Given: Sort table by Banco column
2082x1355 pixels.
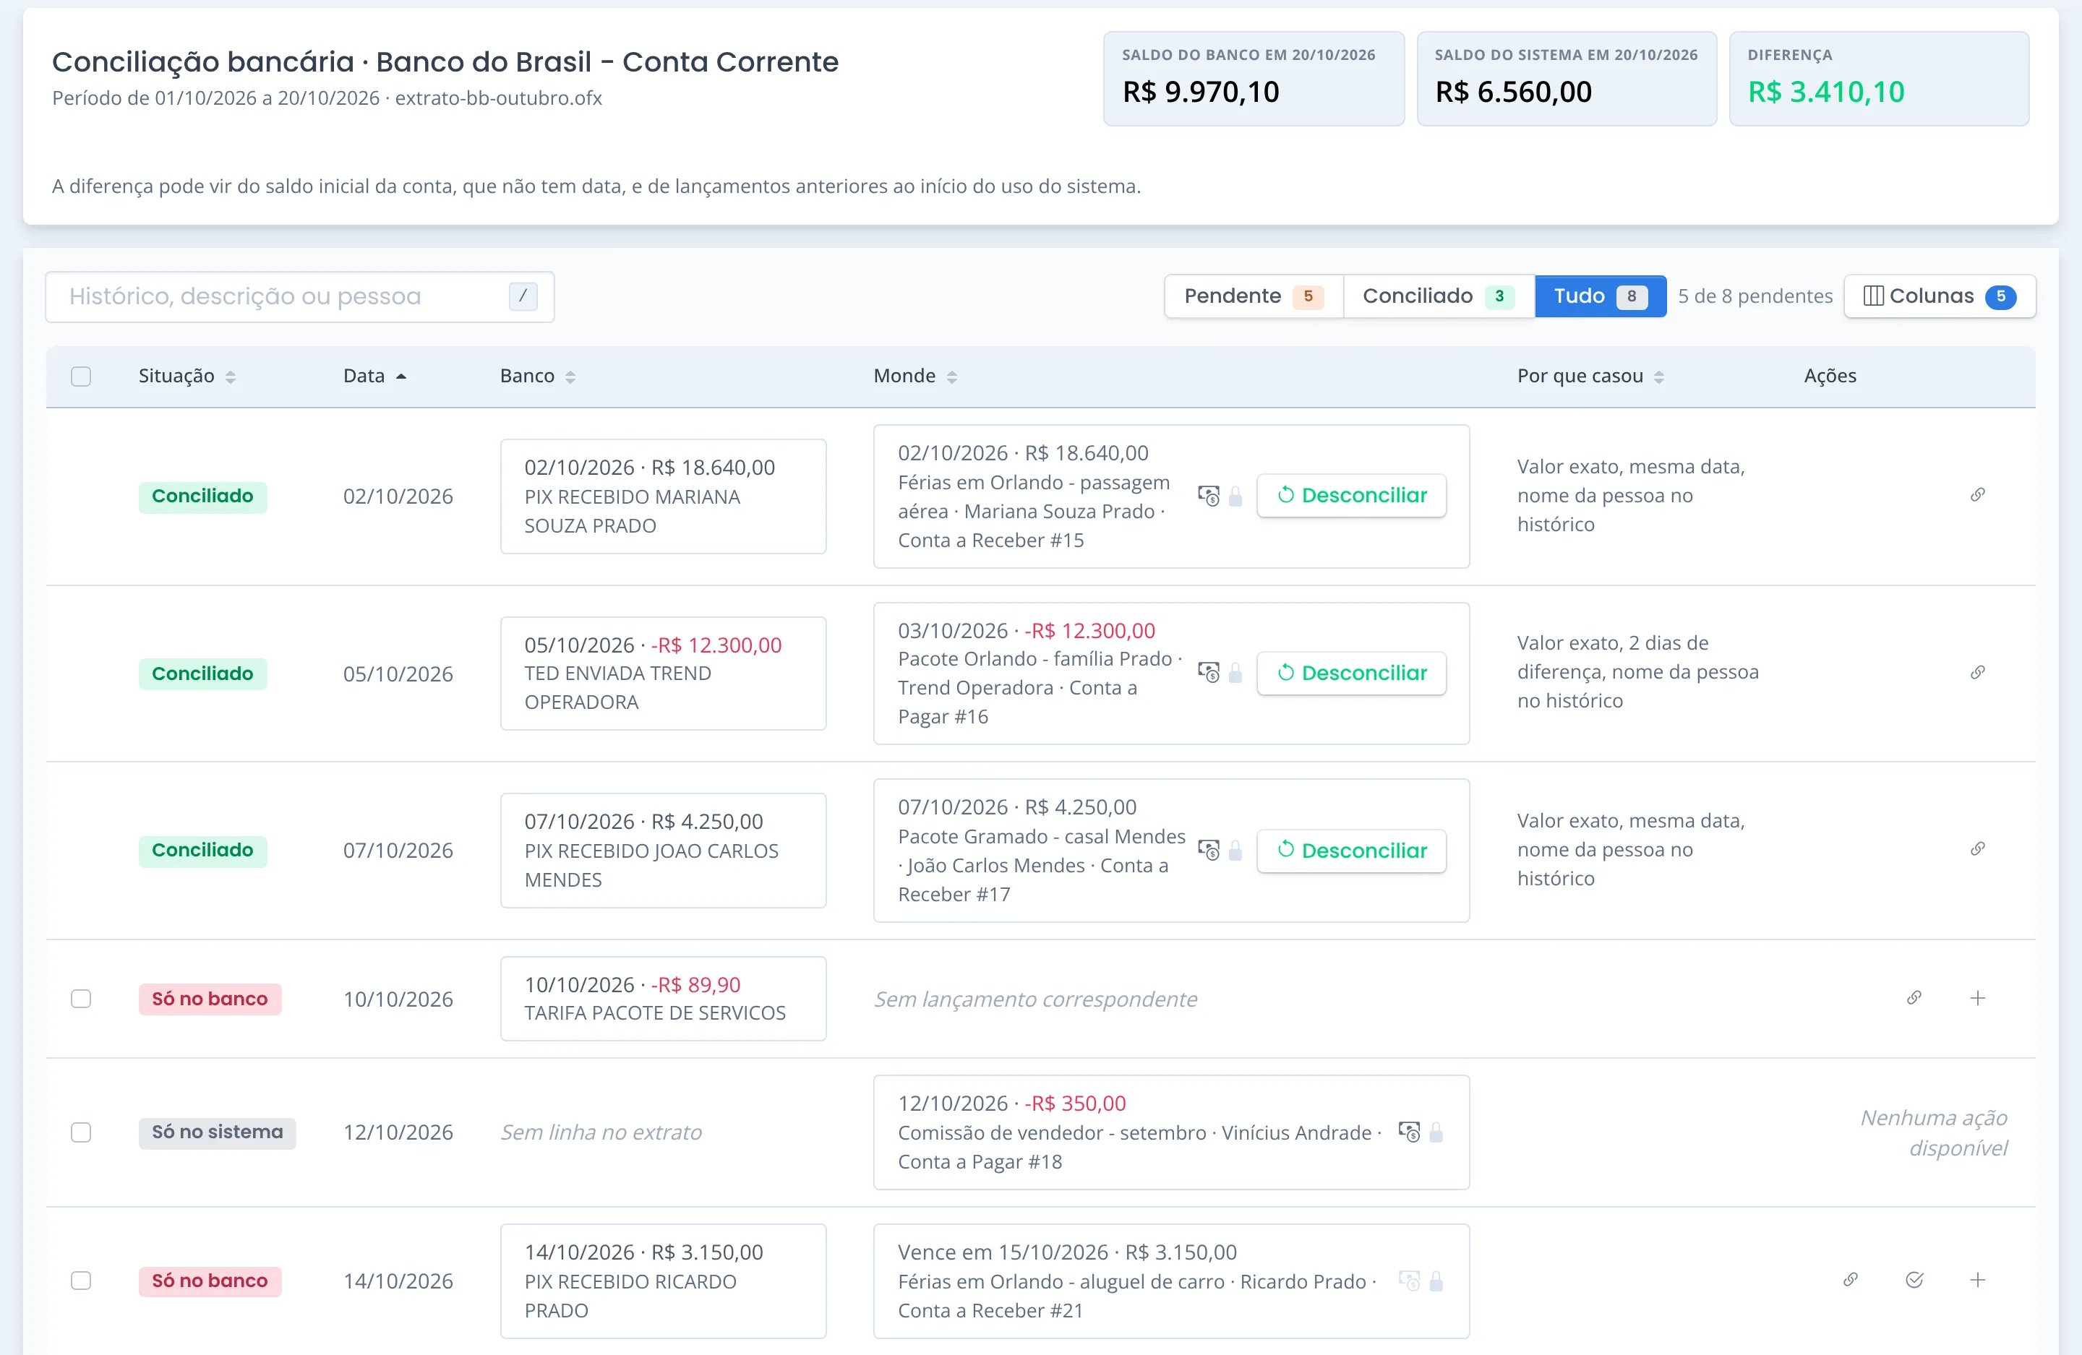Looking at the screenshot, I should click(537, 376).
